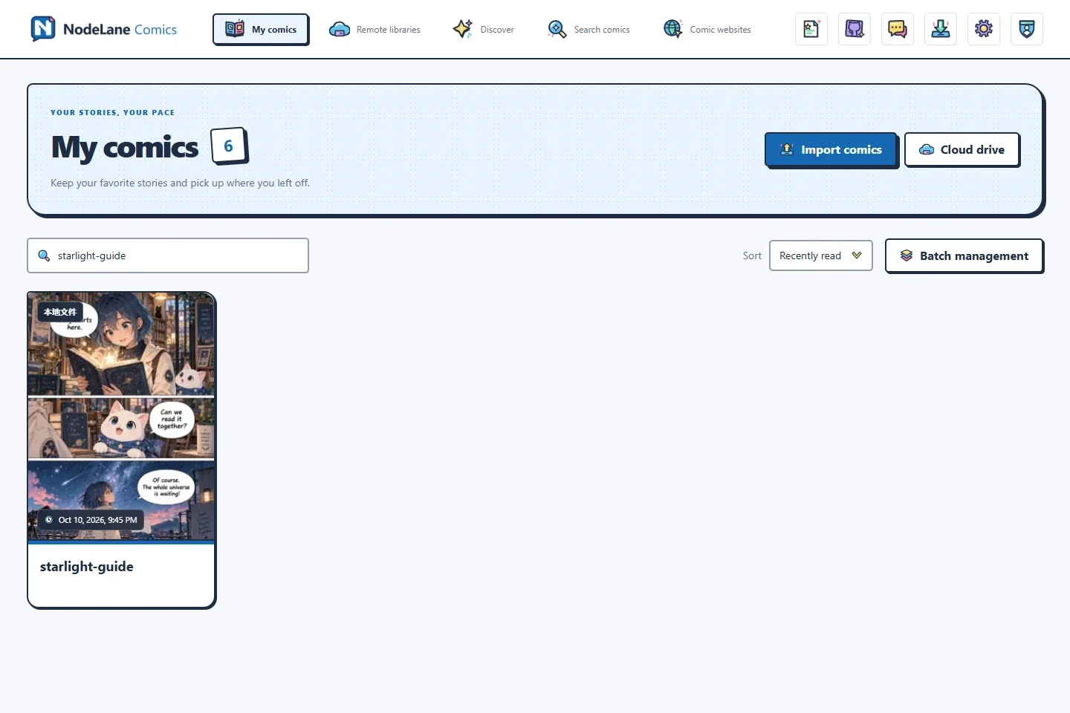Click the 本地文件 badge on the cover
This screenshot has height=713, width=1070.
pos(60,312)
